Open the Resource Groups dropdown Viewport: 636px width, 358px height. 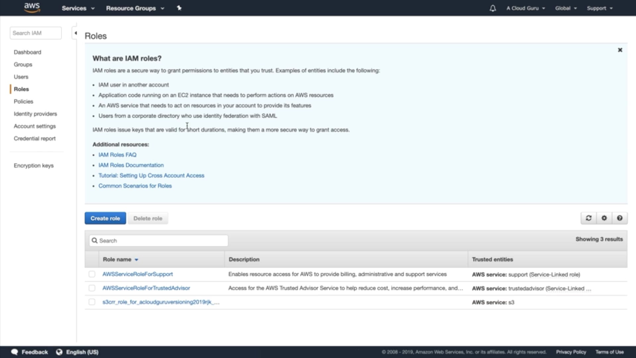point(135,8)
